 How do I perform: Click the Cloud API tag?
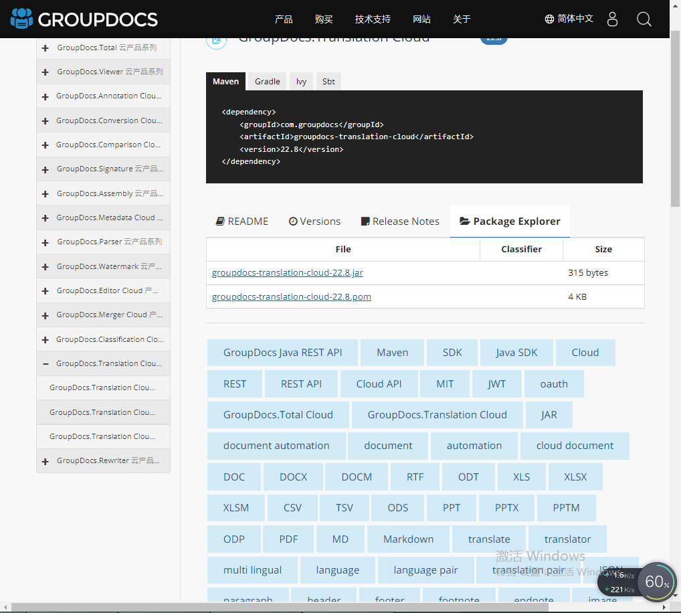pyautogui.click(x=379, y=384)
